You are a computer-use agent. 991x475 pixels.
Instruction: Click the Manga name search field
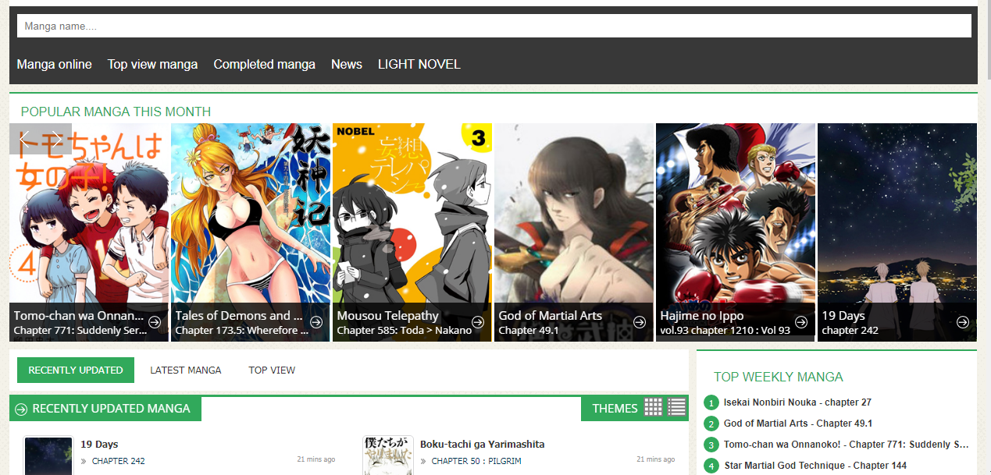[494, 26]
